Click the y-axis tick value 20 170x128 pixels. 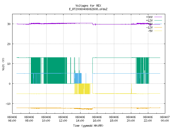(9, 44)
